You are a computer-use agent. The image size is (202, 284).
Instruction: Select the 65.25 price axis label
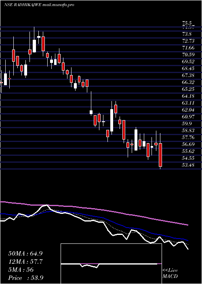[188, 89]
